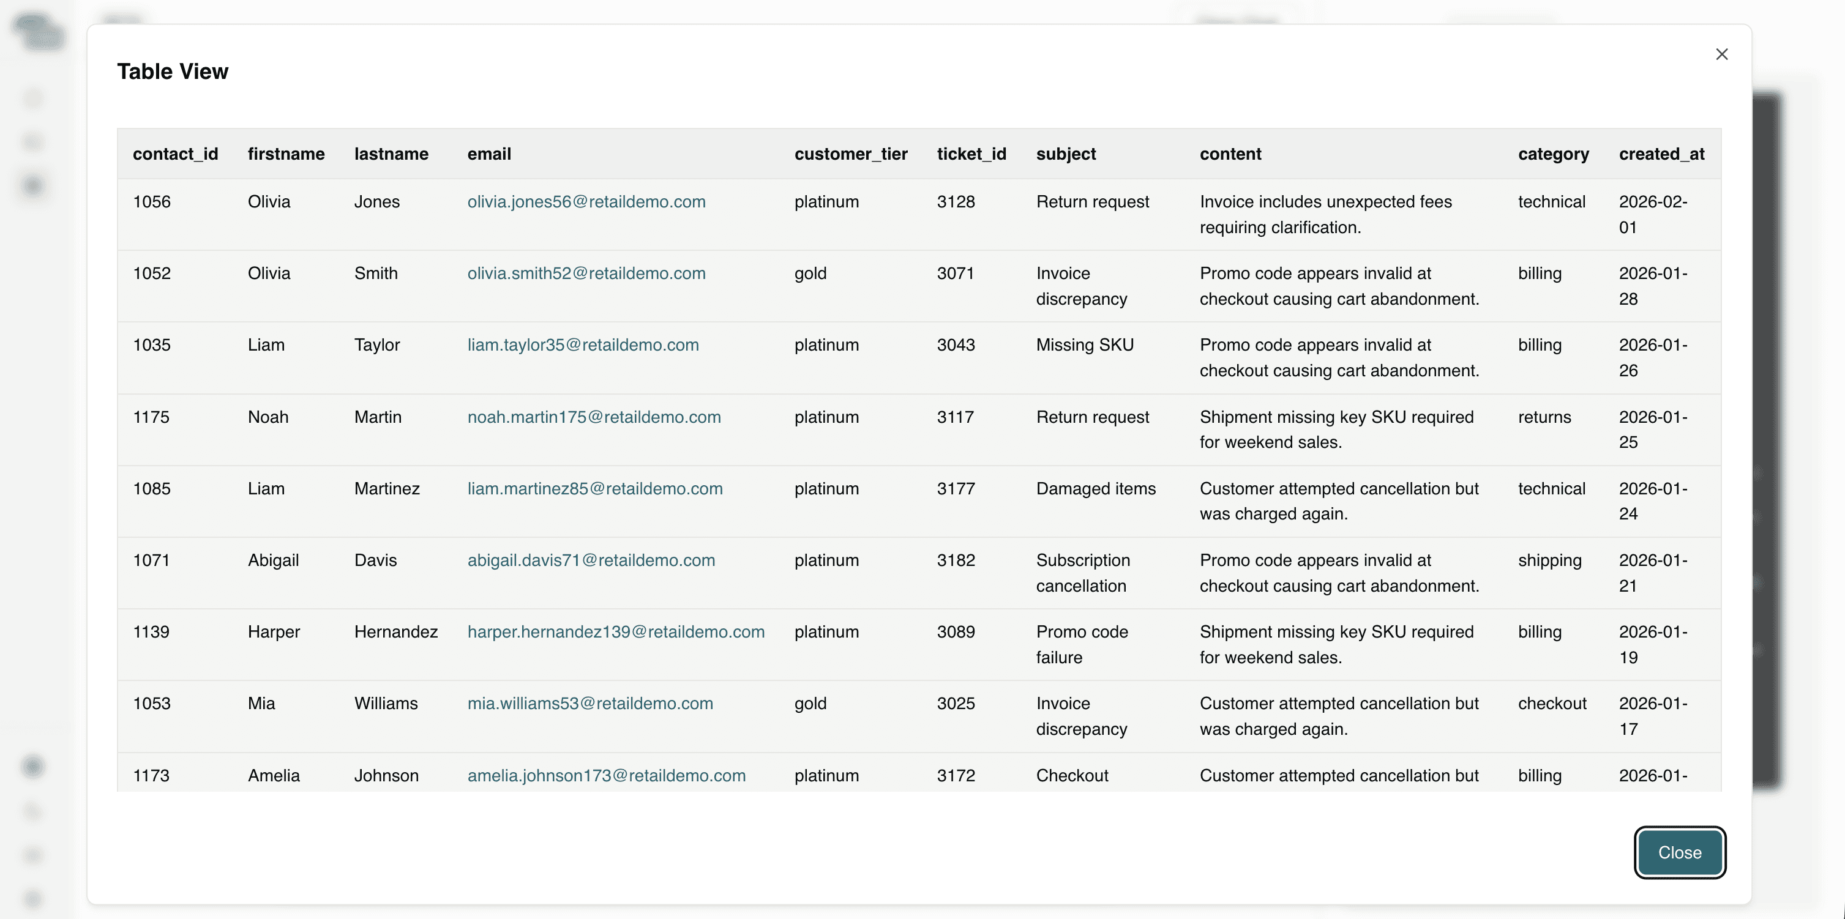
Task: Click the created_at column header
Action: click(1661, 154)
